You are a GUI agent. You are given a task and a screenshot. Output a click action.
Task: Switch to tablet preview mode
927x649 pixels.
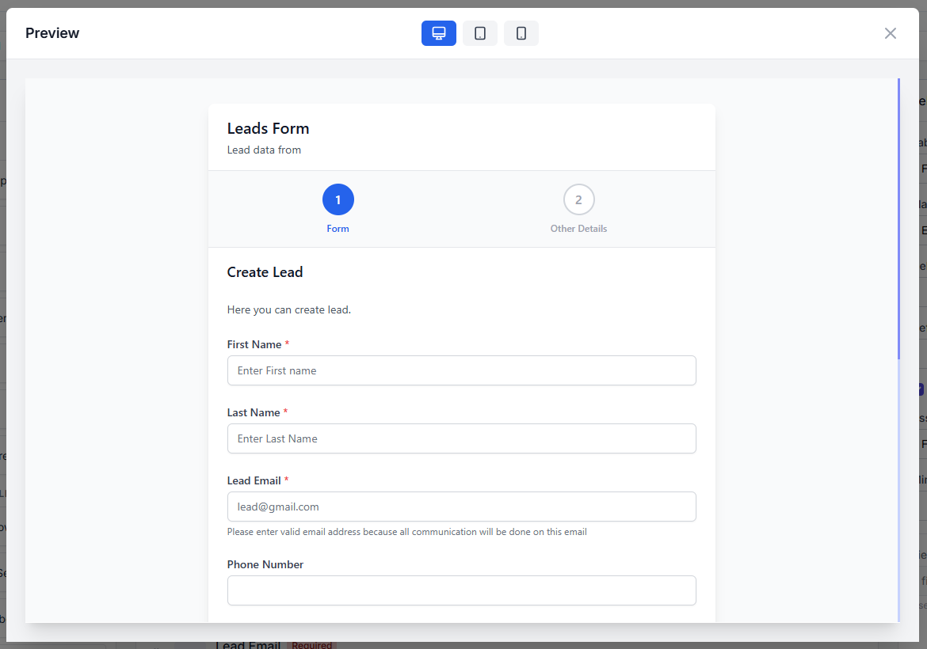[x=479, y=33]
